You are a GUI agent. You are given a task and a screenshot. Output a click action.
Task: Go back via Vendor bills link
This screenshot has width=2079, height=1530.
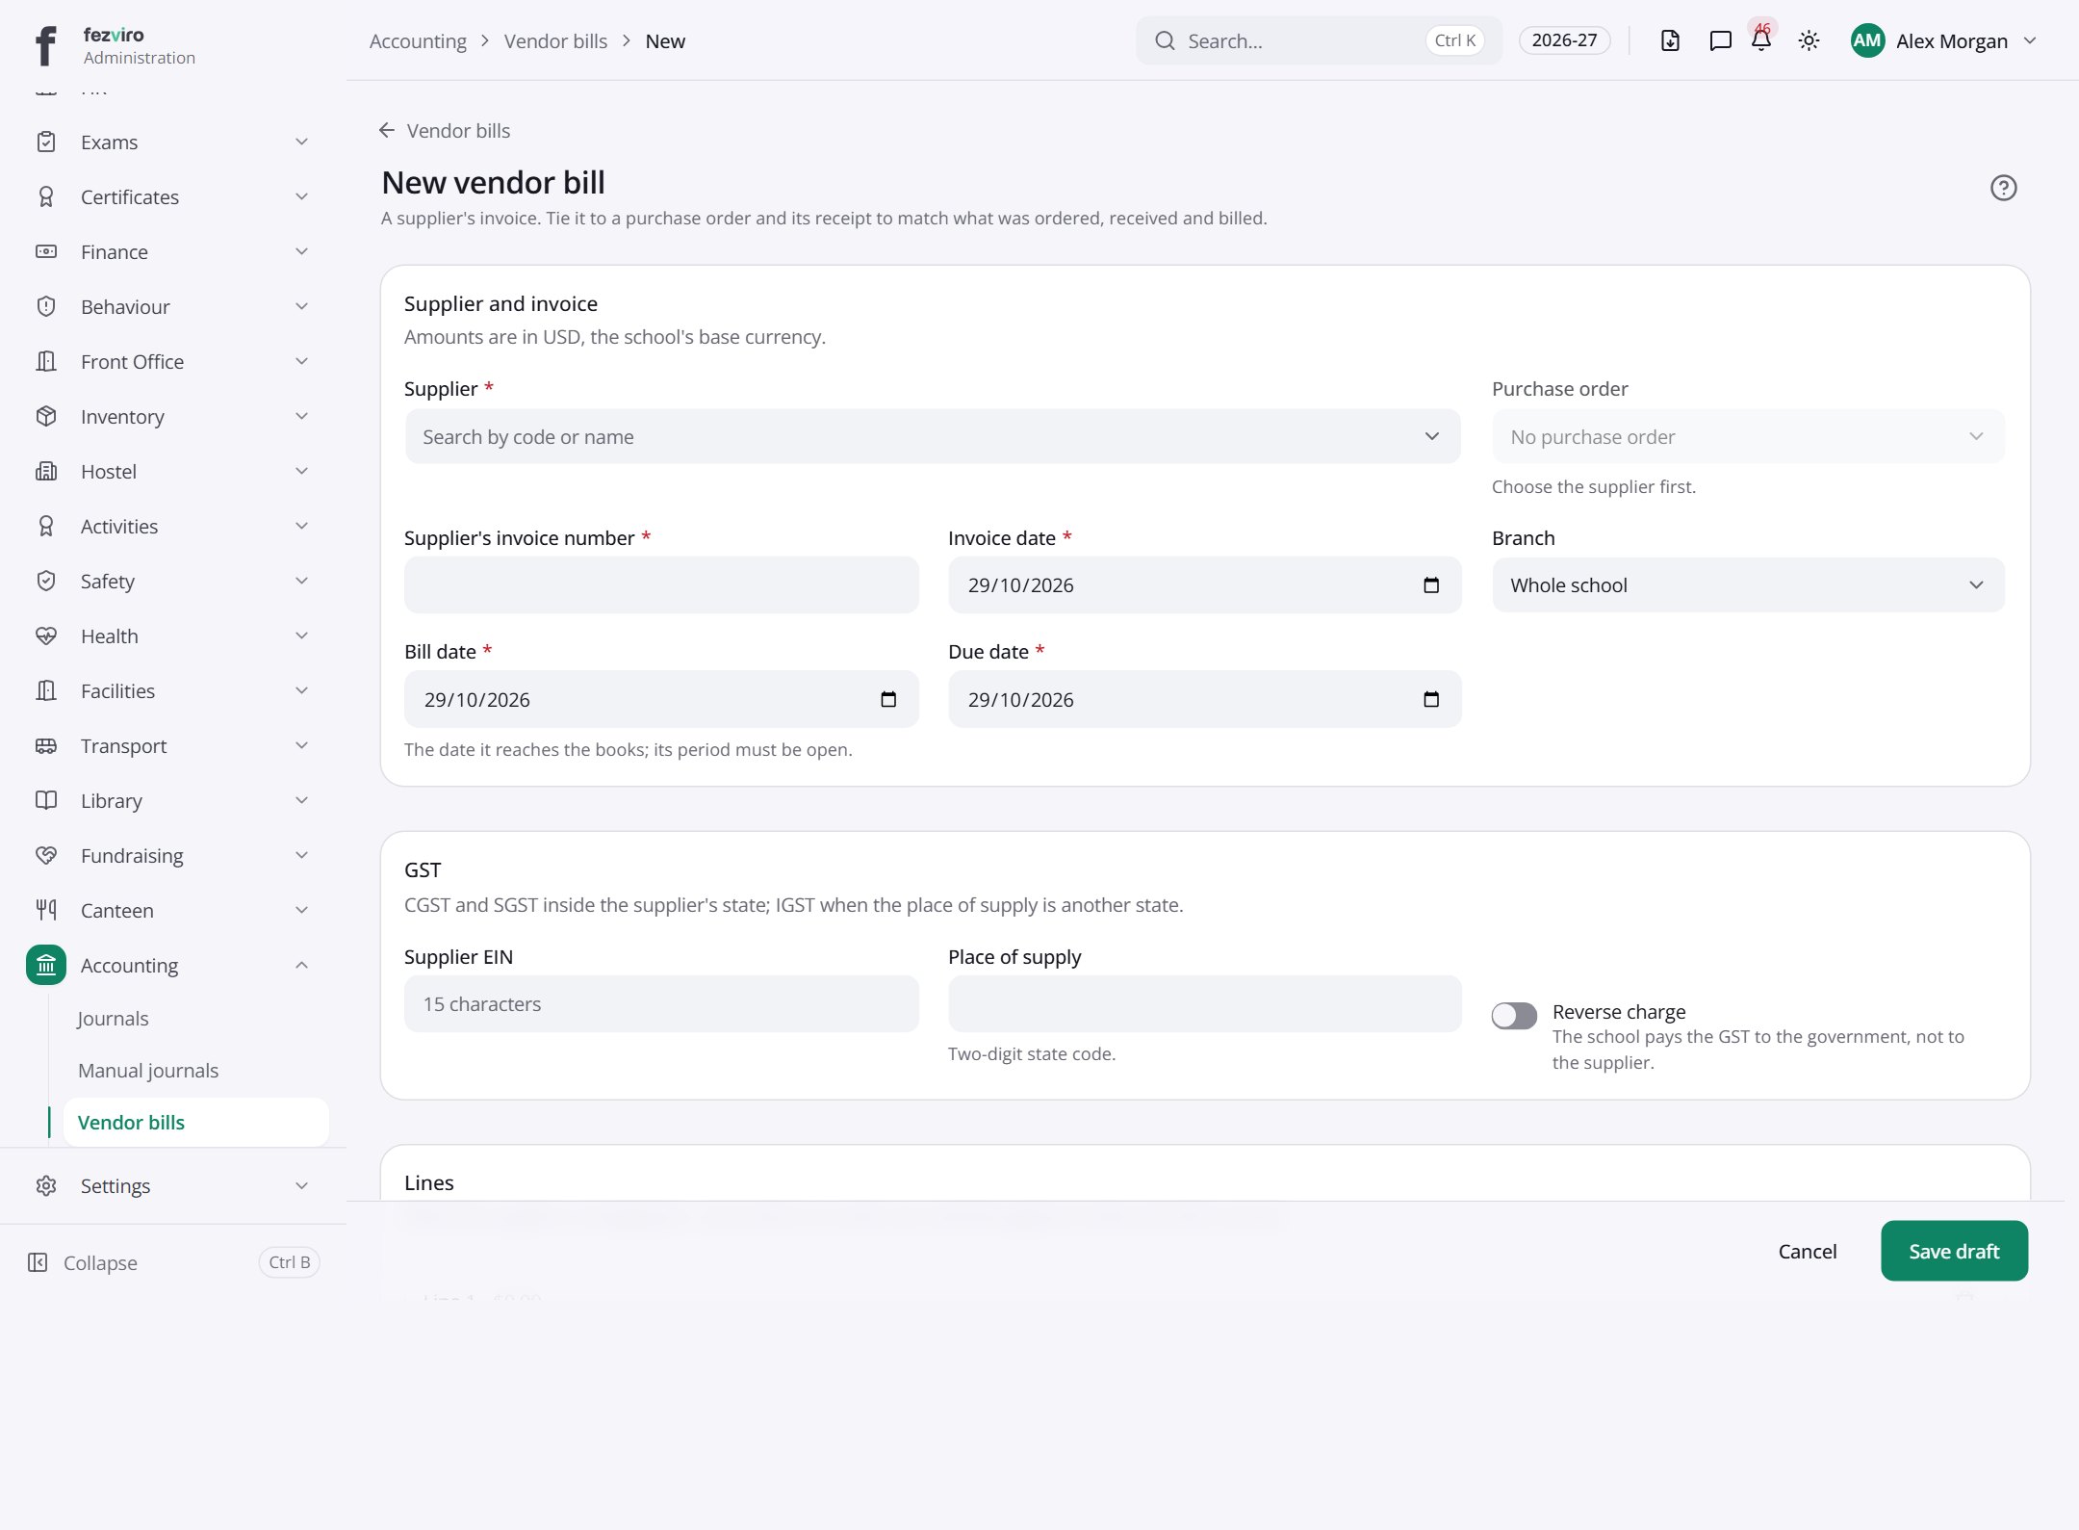click(445, 130)
